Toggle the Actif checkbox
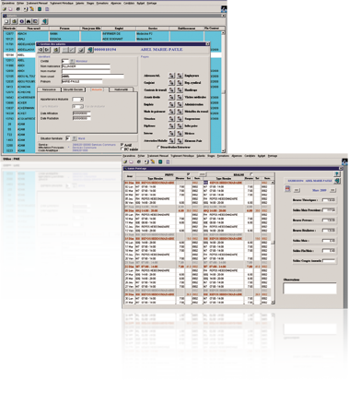 [122, 145]
